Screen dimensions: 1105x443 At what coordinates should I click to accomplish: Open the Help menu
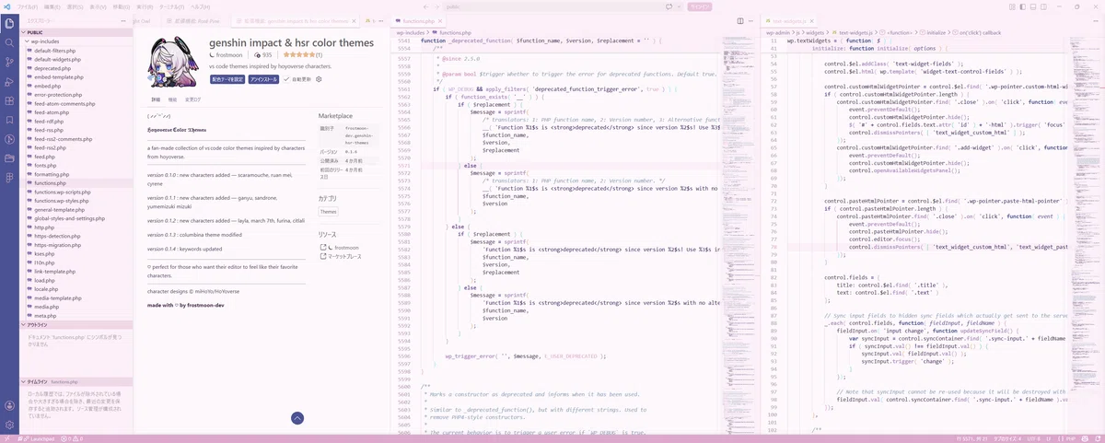pyautogui.click(x=200, y=6)
